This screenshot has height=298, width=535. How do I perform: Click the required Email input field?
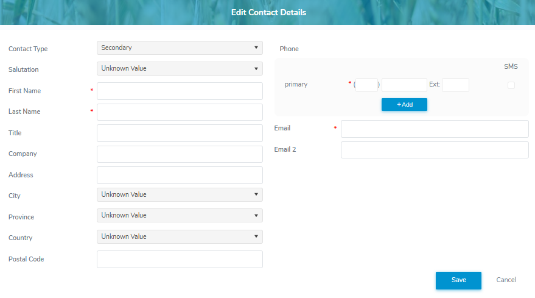point(435,129)
